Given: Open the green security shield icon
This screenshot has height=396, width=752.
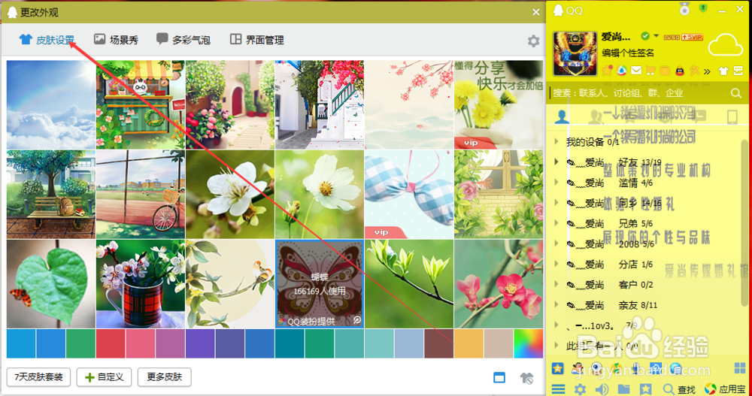Looking at the screenshot, I should pos(703,8).
